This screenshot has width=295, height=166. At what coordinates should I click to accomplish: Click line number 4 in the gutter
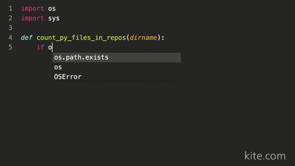coord(10,37)
